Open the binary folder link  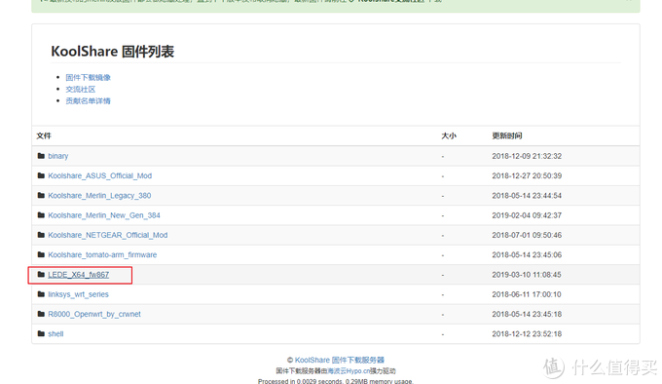(x=57, y=156)
